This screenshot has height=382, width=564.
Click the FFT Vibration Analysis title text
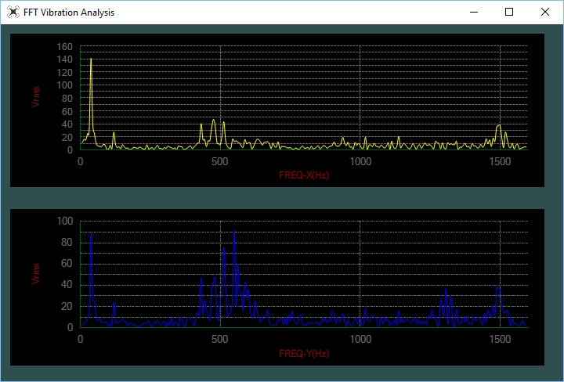[x=69, y=13]
